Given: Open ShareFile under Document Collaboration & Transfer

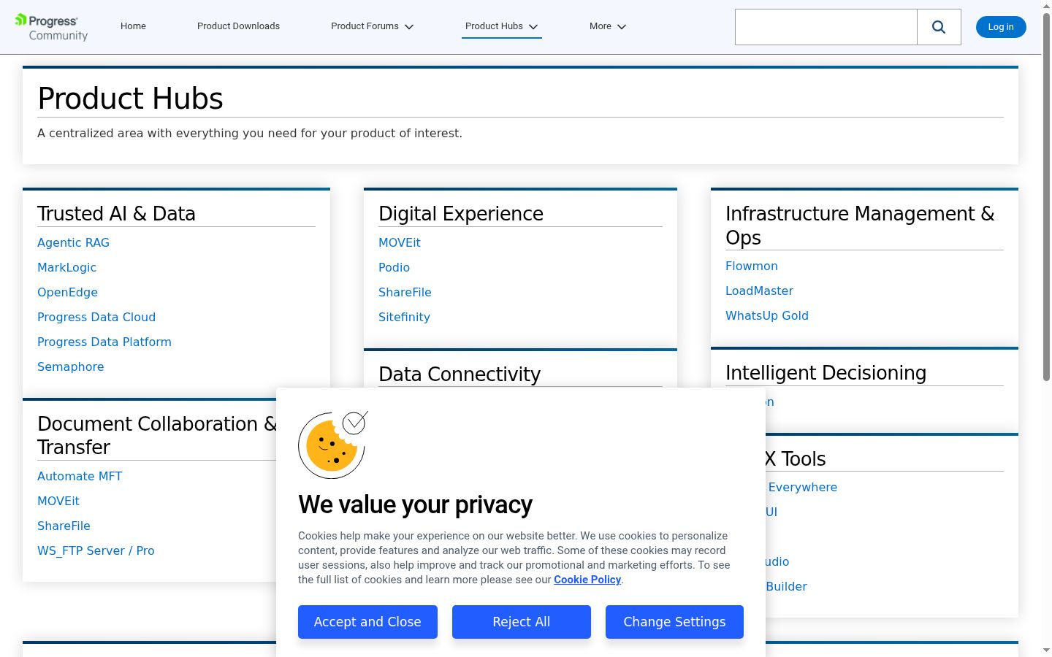Looking at the screenshot, I should pos(64,526).
